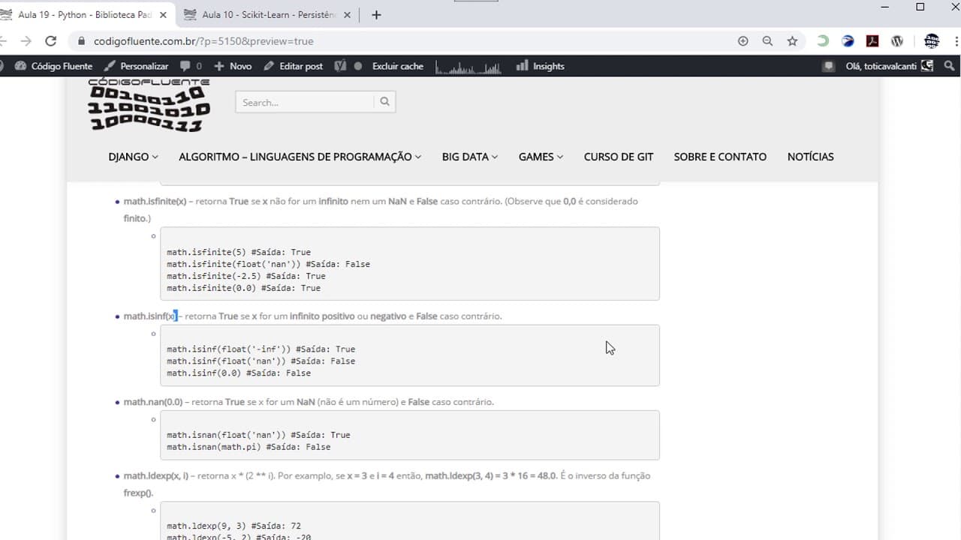Image resolution: width=961 pixels, height=540 pixels.
Task: Open a new browser tab with plus
Action: (376, 15)
